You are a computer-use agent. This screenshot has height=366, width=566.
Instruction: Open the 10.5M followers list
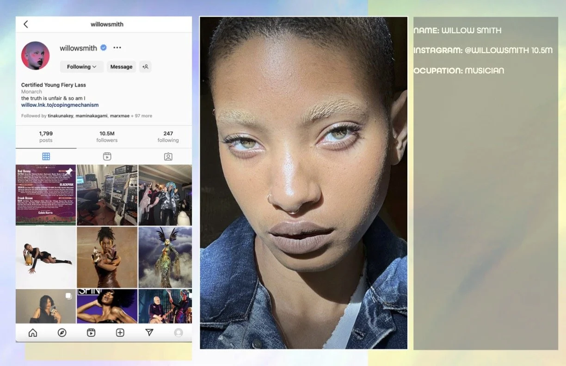107,137
